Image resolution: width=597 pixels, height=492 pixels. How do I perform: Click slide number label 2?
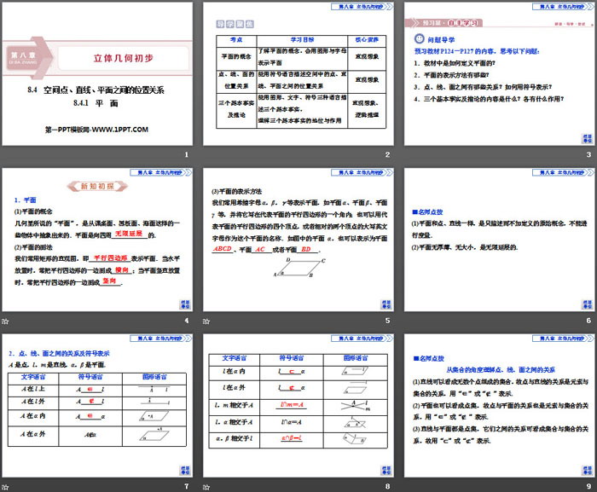[387, 154]
